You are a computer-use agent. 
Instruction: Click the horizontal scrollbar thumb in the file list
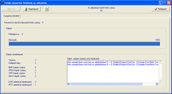[x=106, y=84]
